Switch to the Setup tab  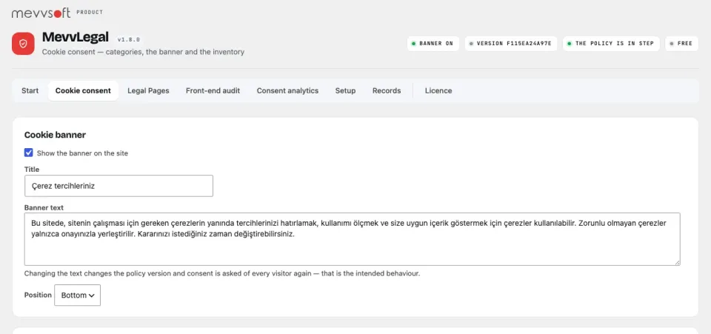346,90
